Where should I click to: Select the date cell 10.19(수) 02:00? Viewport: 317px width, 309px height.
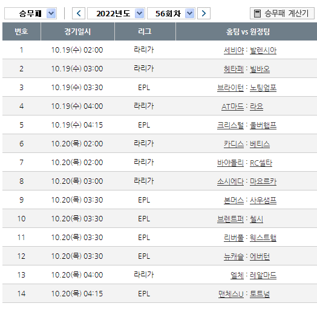(77, 50)
